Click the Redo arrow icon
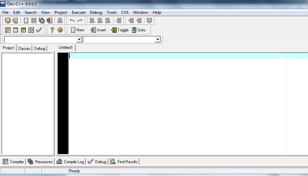The image size is (308, 176). 80,20
